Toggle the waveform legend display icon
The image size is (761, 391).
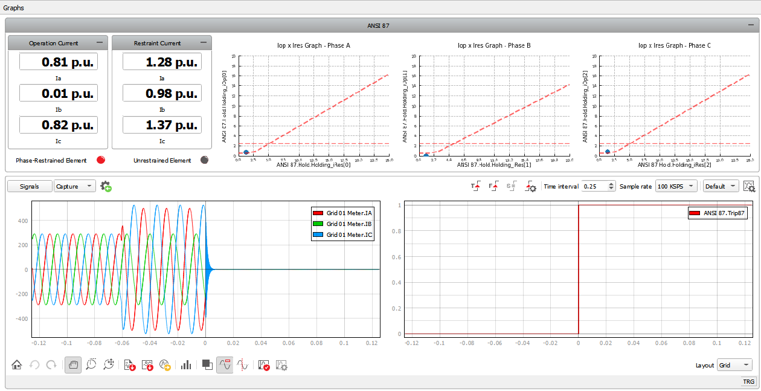pyautogui.click(x=225, y=365)
